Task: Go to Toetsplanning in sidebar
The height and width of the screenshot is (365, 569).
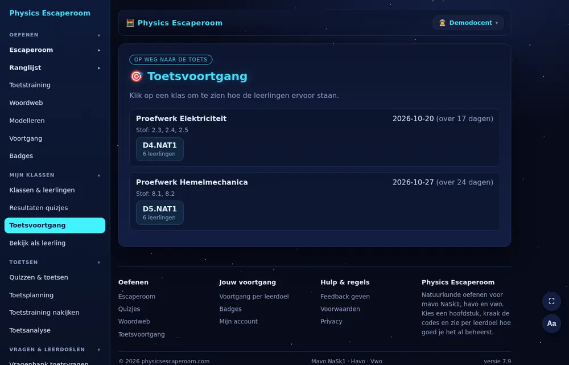Action: (x=55, y=295)
